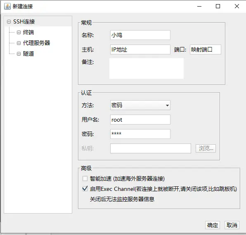This screenshot has height=235, width=246.
Task: Click the 新建连接 window title
Action: coord(23,7)
